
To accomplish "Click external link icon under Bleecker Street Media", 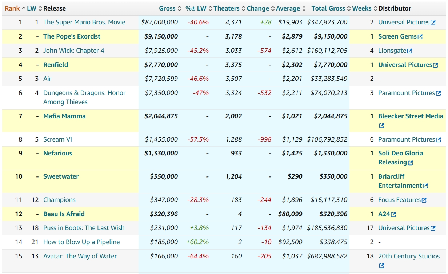I will click(381, 126).
